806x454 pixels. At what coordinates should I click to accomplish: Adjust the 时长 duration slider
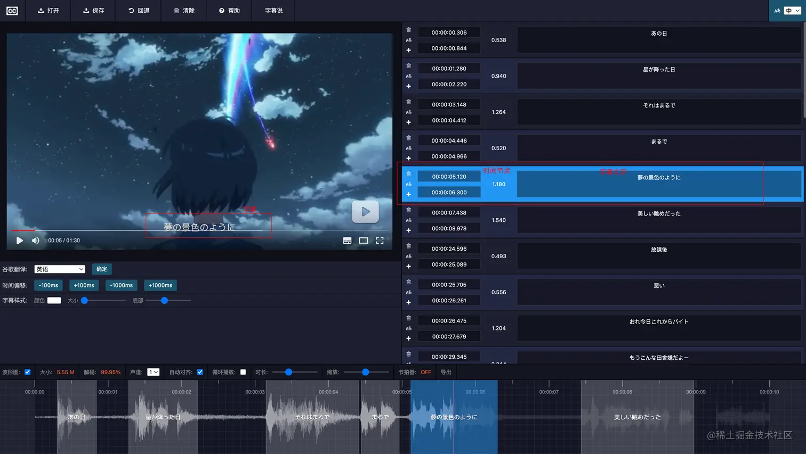(x=295, y=372)
